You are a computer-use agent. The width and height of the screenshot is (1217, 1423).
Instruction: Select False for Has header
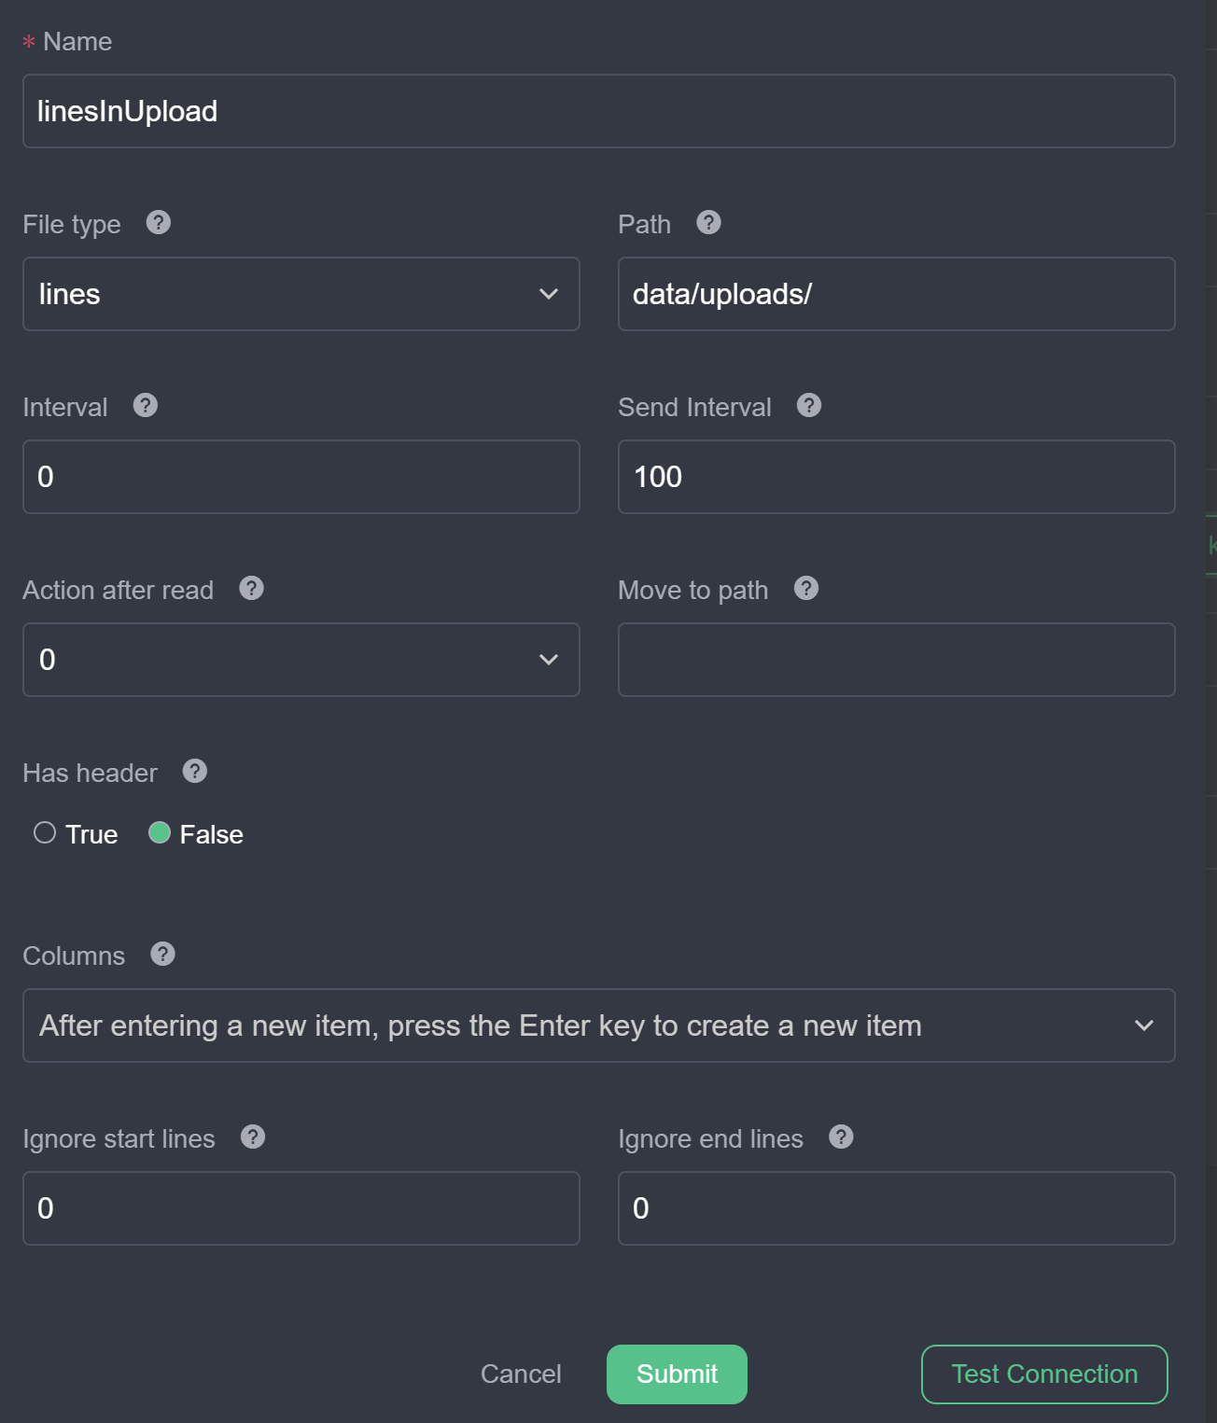[161, 832]
